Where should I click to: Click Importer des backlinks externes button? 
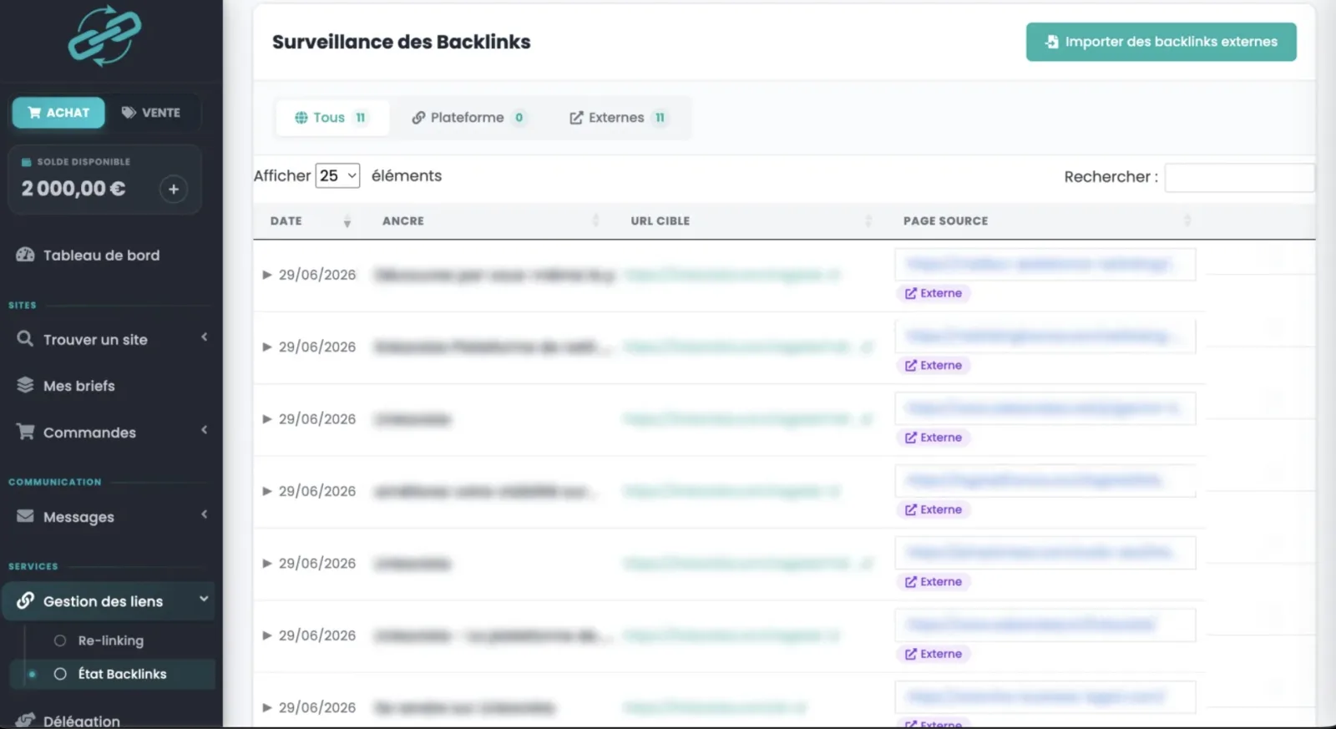pyautogui.click(x=1161, y=42)
